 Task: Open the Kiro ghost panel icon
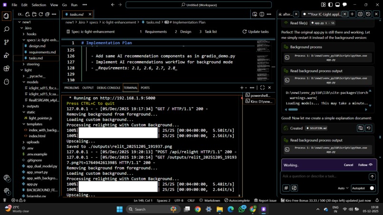click(7, 82)
